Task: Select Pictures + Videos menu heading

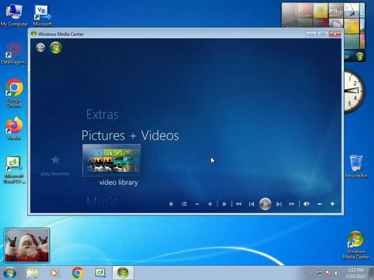Action: point(130,136)
